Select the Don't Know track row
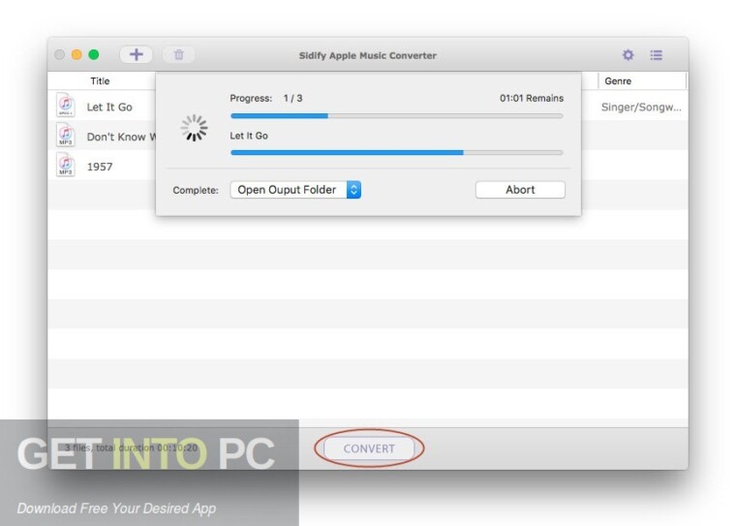The height and width of the screenshot is (526, 736). 102,137
